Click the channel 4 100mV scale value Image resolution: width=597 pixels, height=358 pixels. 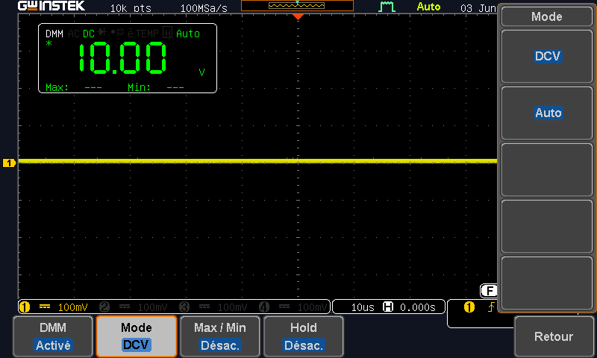313,307
